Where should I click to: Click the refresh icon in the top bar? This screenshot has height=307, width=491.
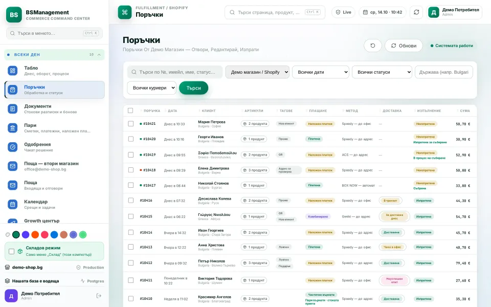click(416, 12)
